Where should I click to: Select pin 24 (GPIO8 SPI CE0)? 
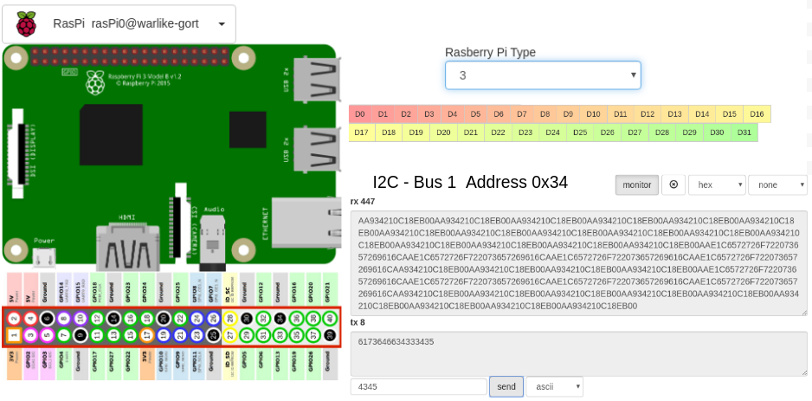coord(197,319)
